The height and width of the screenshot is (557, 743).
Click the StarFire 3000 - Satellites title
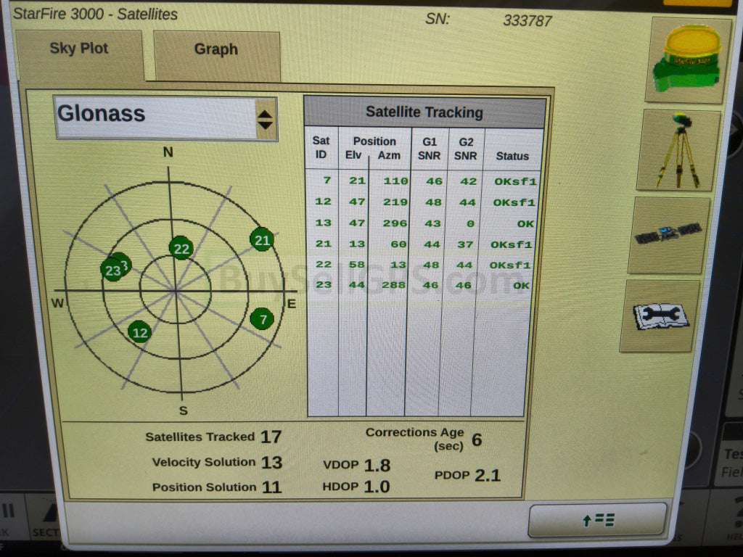point(95,15)
